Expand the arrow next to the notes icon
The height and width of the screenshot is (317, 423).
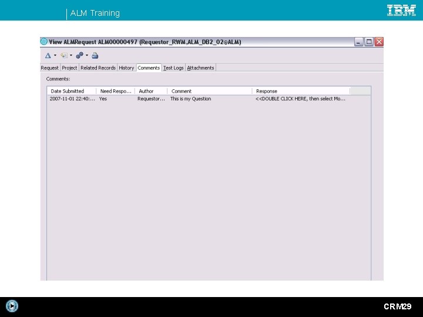coord(71,56)
